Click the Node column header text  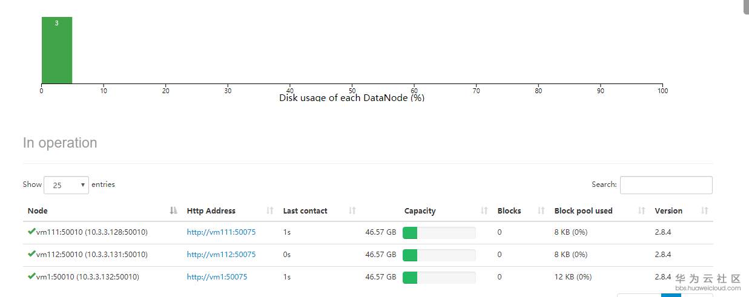[38, 211]
